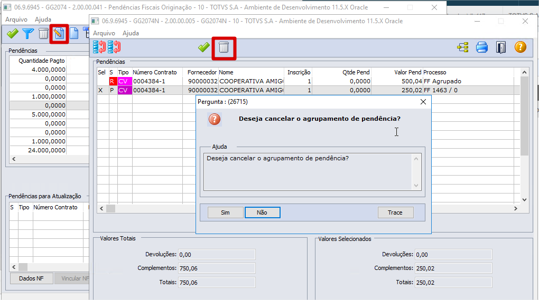Click the Quantidade Pagto header in GG2074 window
Viewport: 539px width, 300px height.
pyautogui.click(x=42, y=61)
